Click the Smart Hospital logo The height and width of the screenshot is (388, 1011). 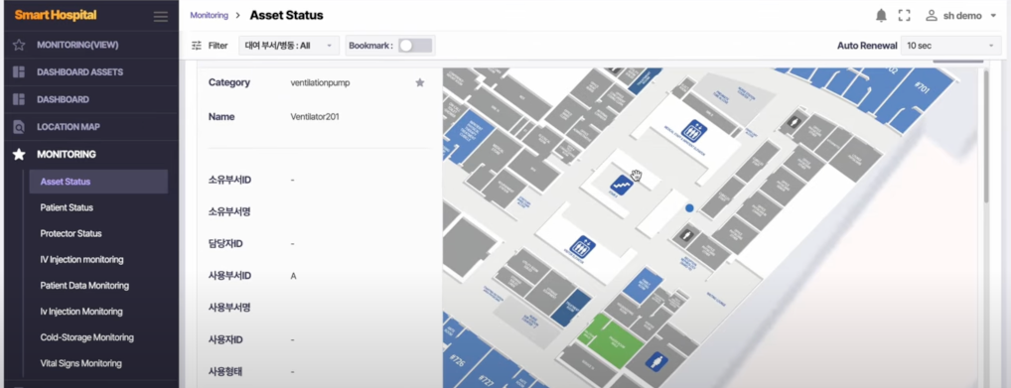56,16
